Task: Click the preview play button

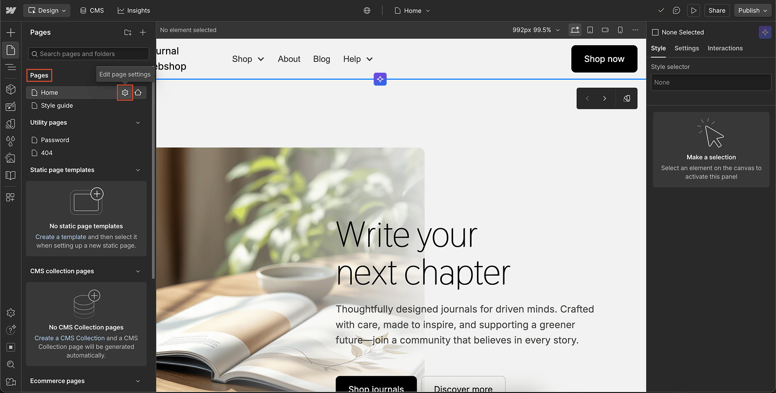Action: pos(694,10)
